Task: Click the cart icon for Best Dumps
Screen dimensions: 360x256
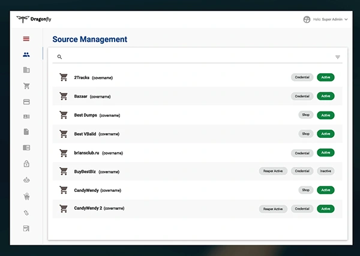Action: 64,115
